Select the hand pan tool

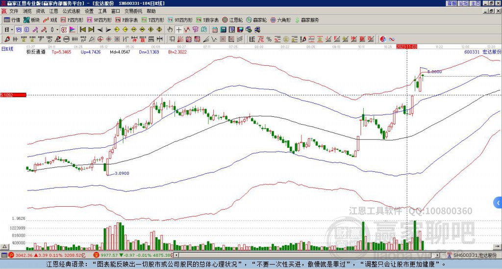pyautogui.click(x=170, y=30)
